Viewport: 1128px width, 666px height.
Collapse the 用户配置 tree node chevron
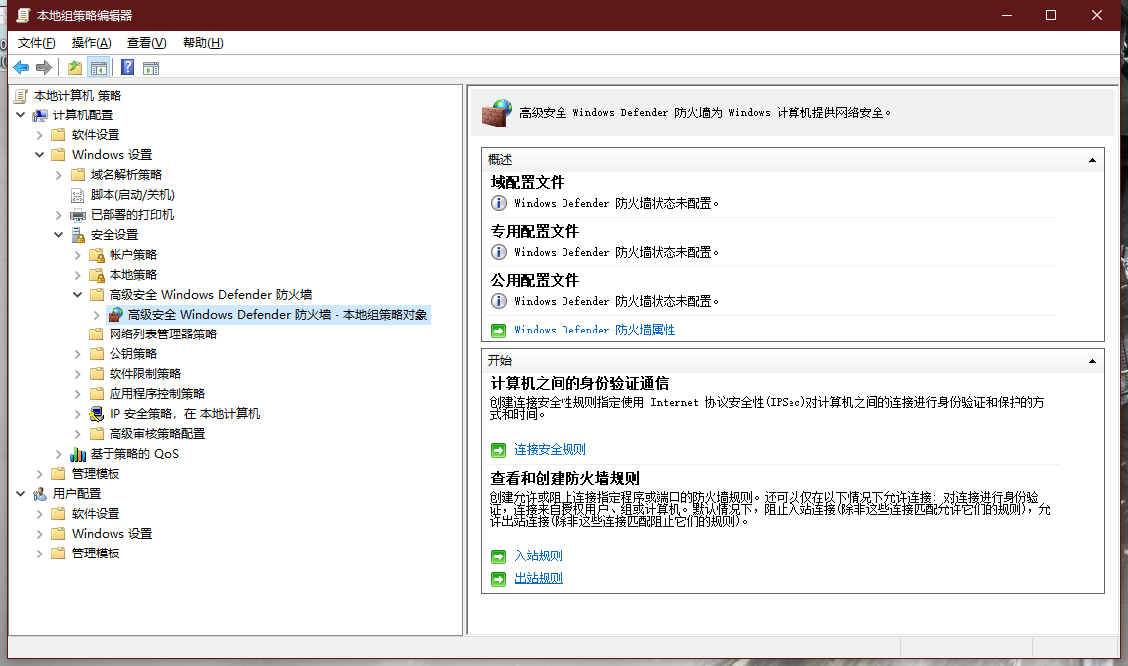(x=21, y=494)
